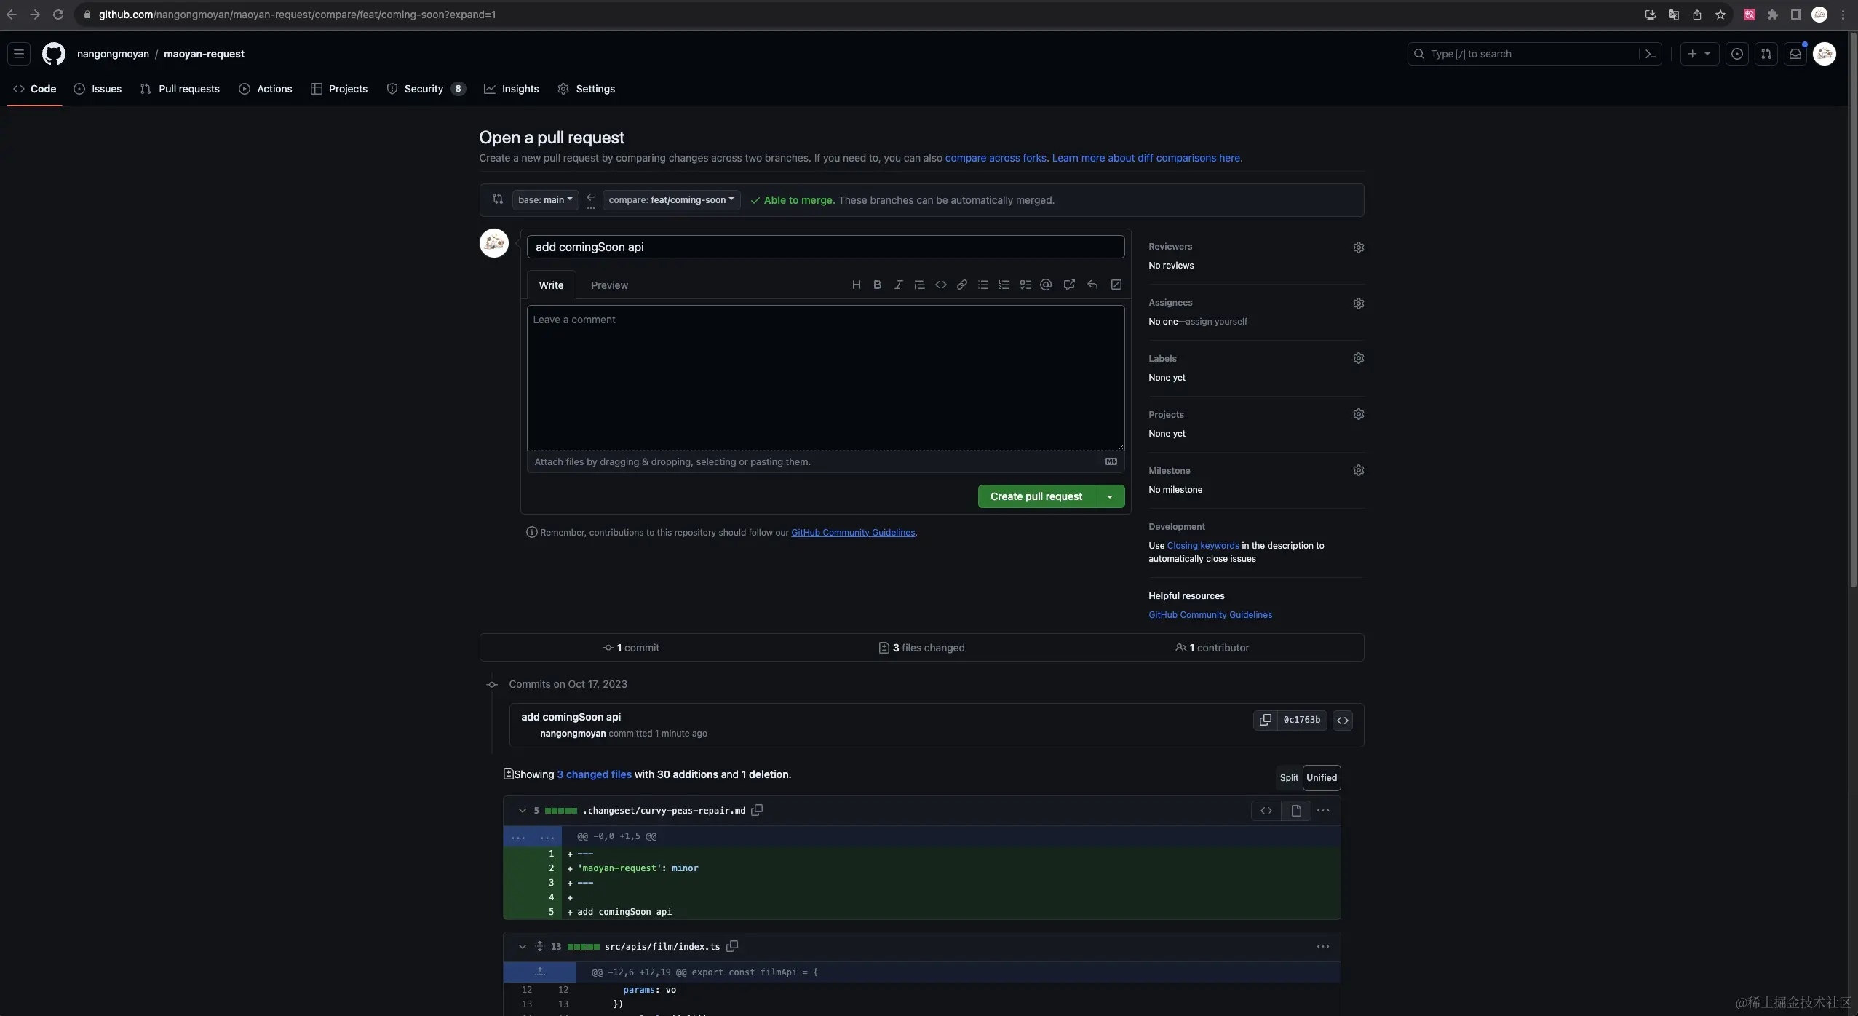Toggle rich diff display for the changeset file
The image size is (1858, 1016).
[x=1295, y=811]
